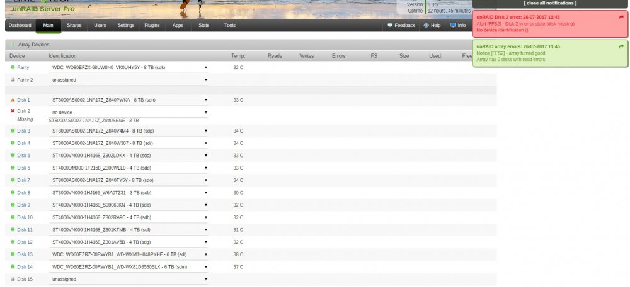The image size is (630, 287).
Task: Go to the Dashboard tab
Action: coord(20,25)
